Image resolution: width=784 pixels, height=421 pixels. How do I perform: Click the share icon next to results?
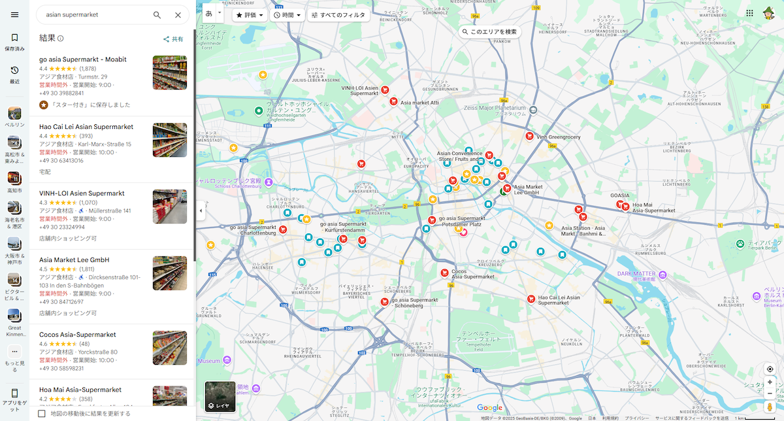pyautogui.click(x=166, y=39)
